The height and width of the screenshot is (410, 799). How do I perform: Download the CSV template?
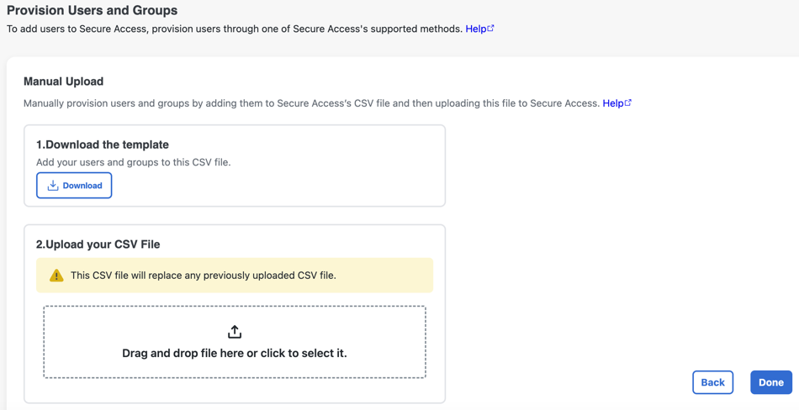coord(74,186)
